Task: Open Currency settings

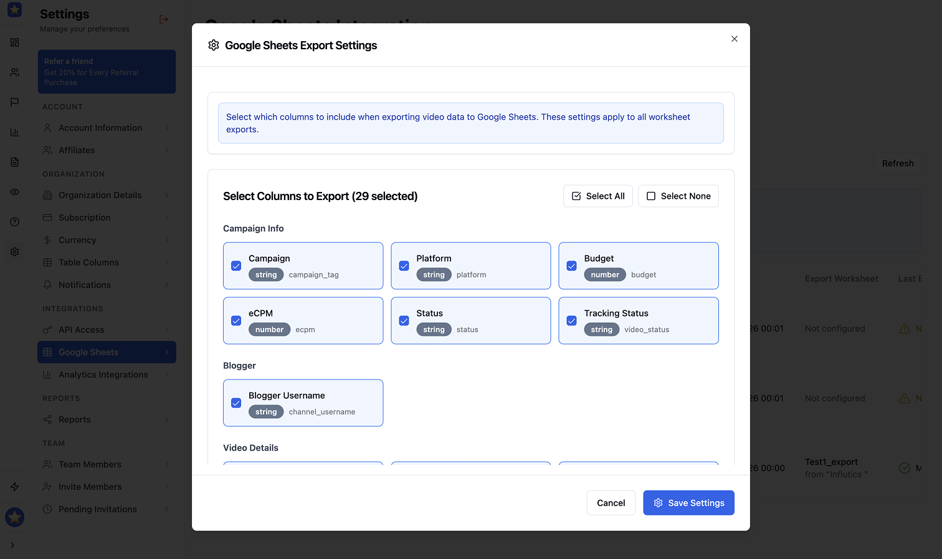Action: point(107,240)
